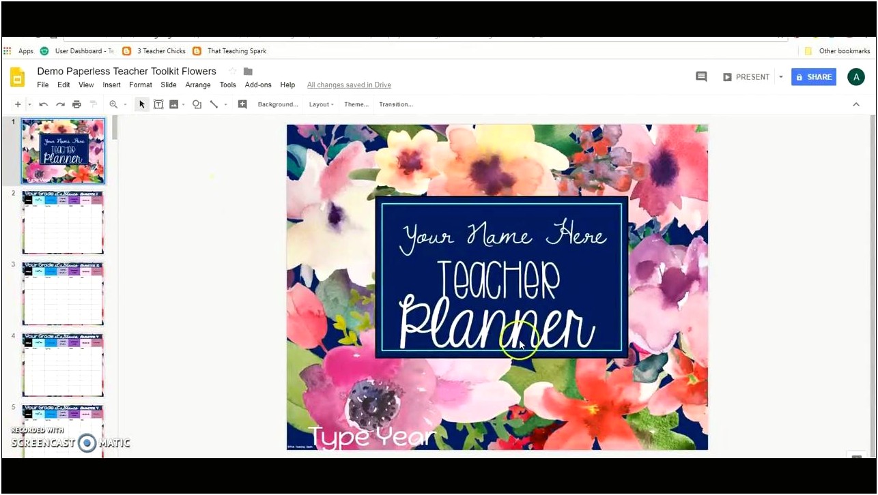Open the Tools menu
This screenshot has width=878, height=495.
228,85
